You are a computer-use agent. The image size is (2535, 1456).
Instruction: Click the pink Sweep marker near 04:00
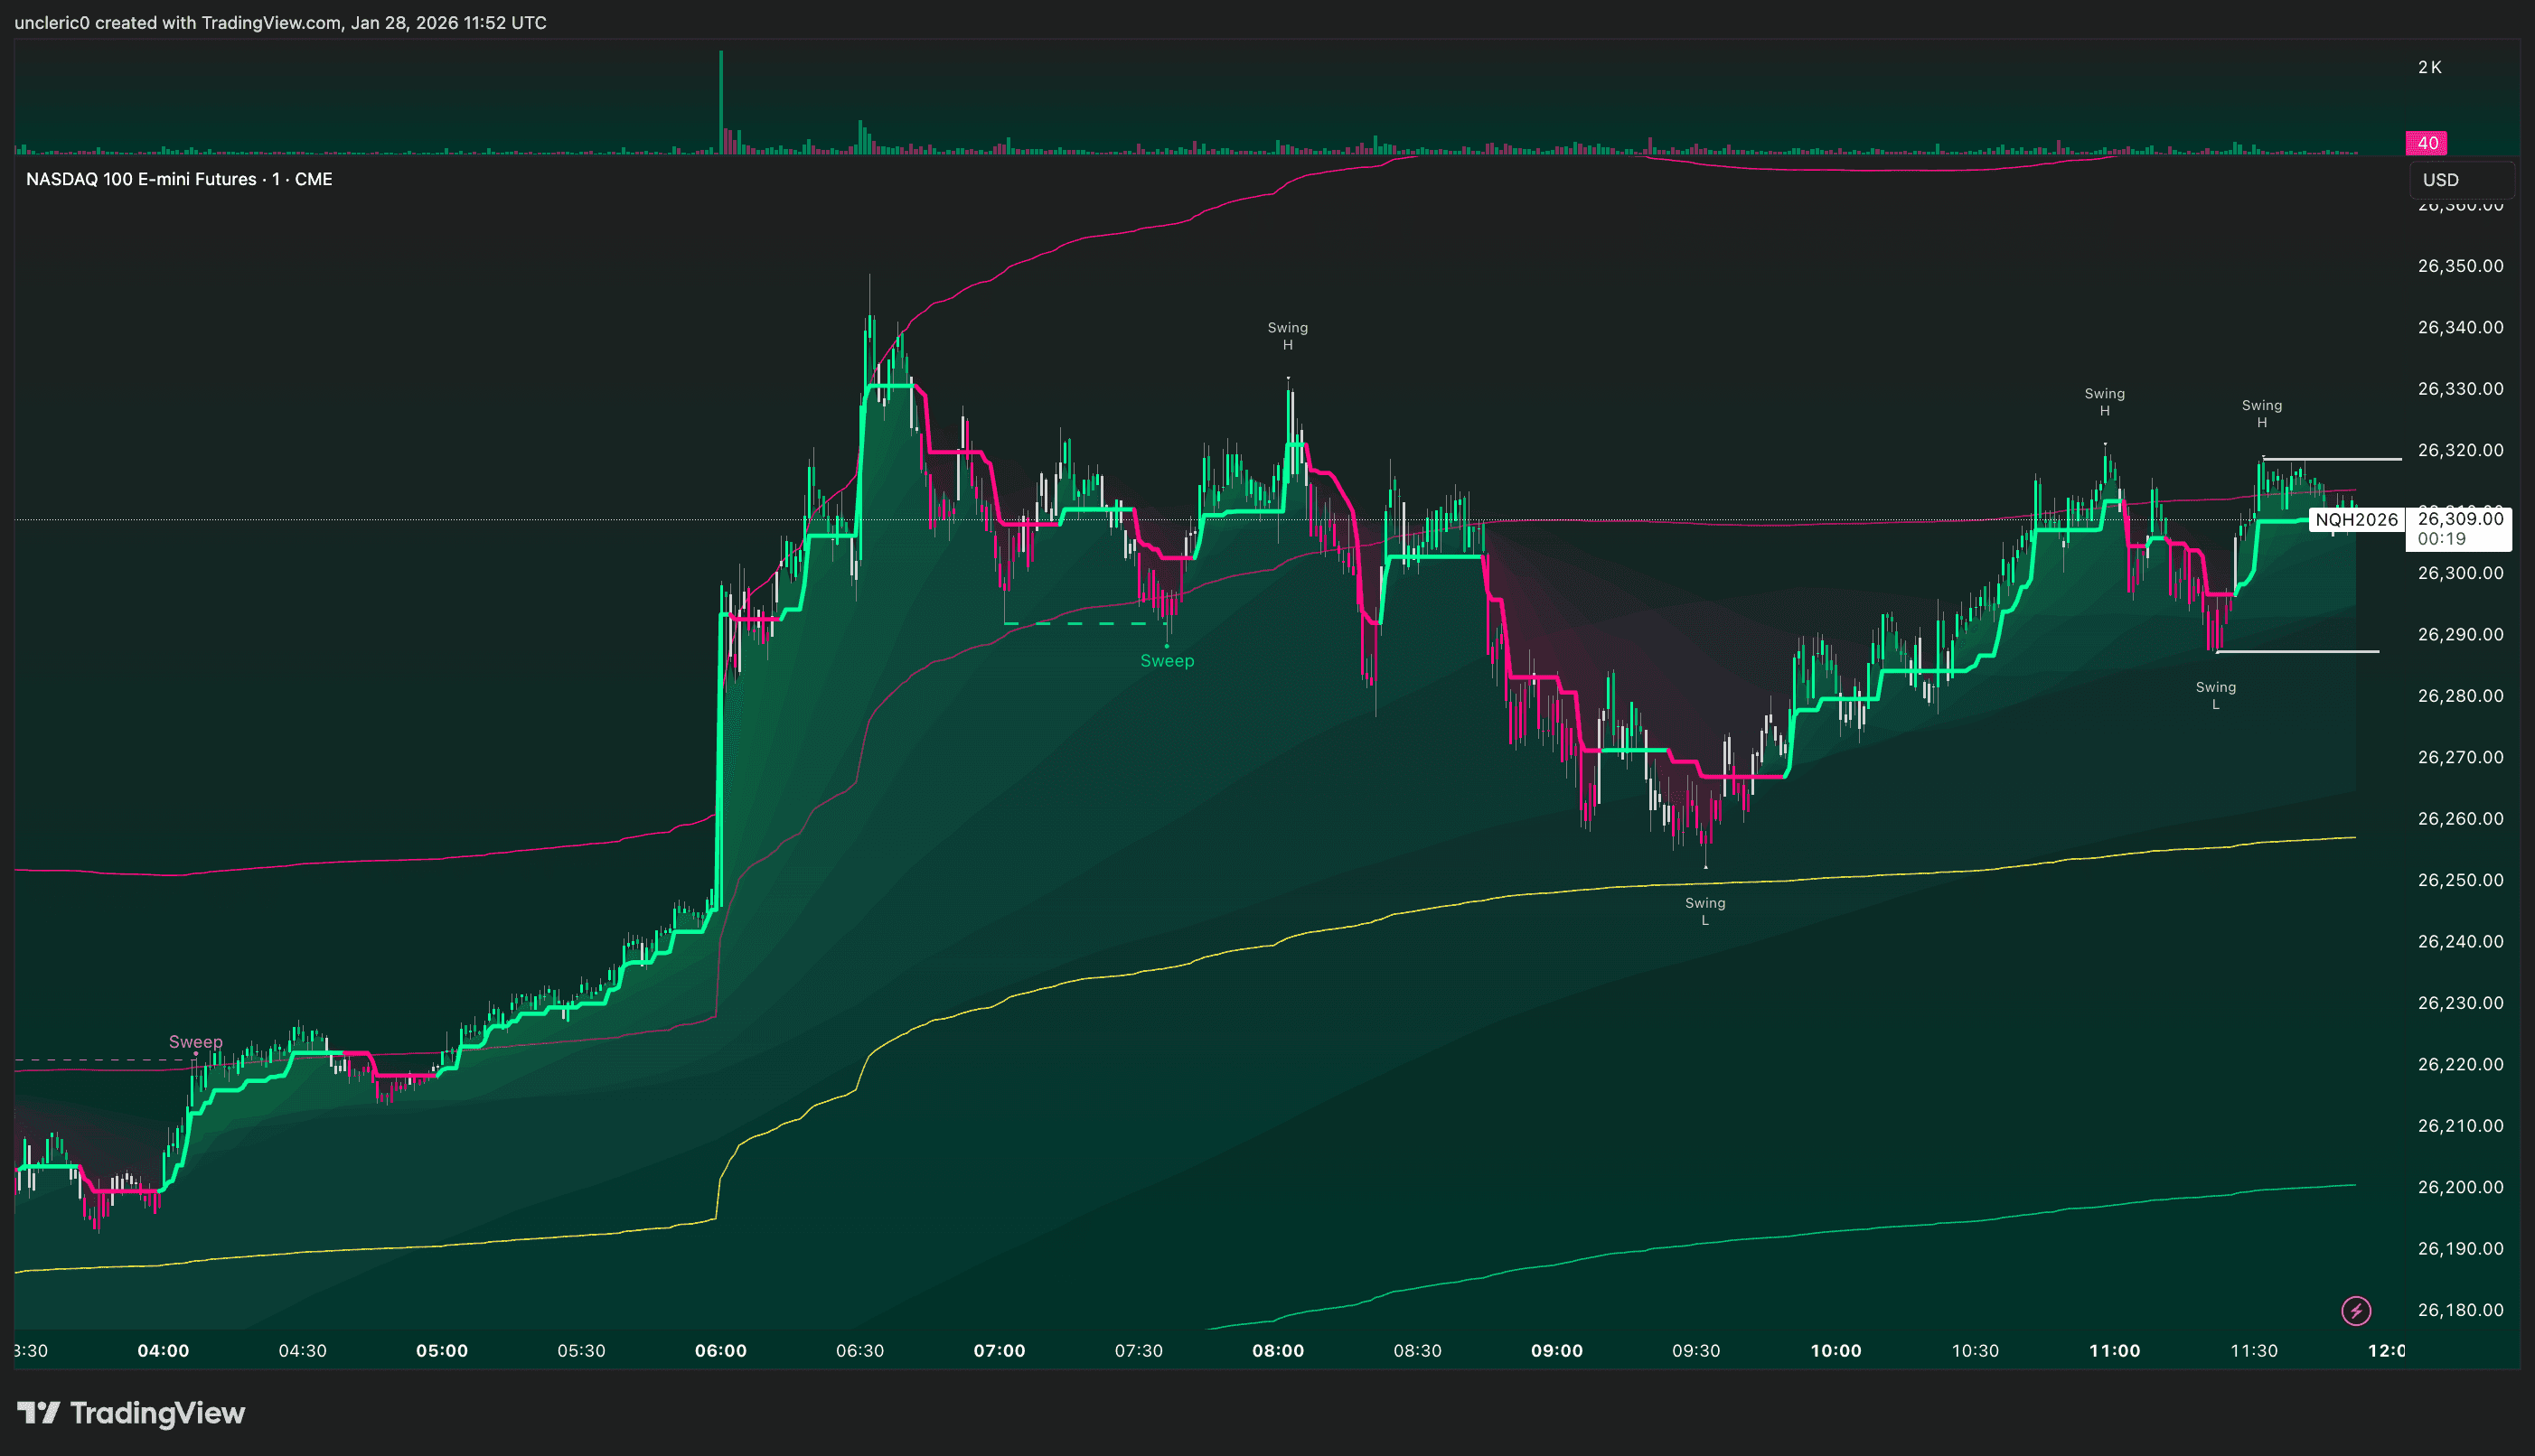[x=195, y=1042]
